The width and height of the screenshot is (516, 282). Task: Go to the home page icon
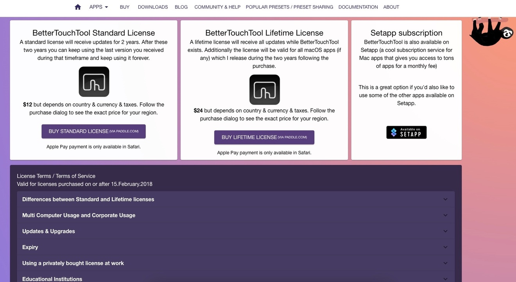tap(78, 7)
